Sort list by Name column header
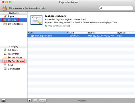Screen dimensions: 135x103 point(48,33)
